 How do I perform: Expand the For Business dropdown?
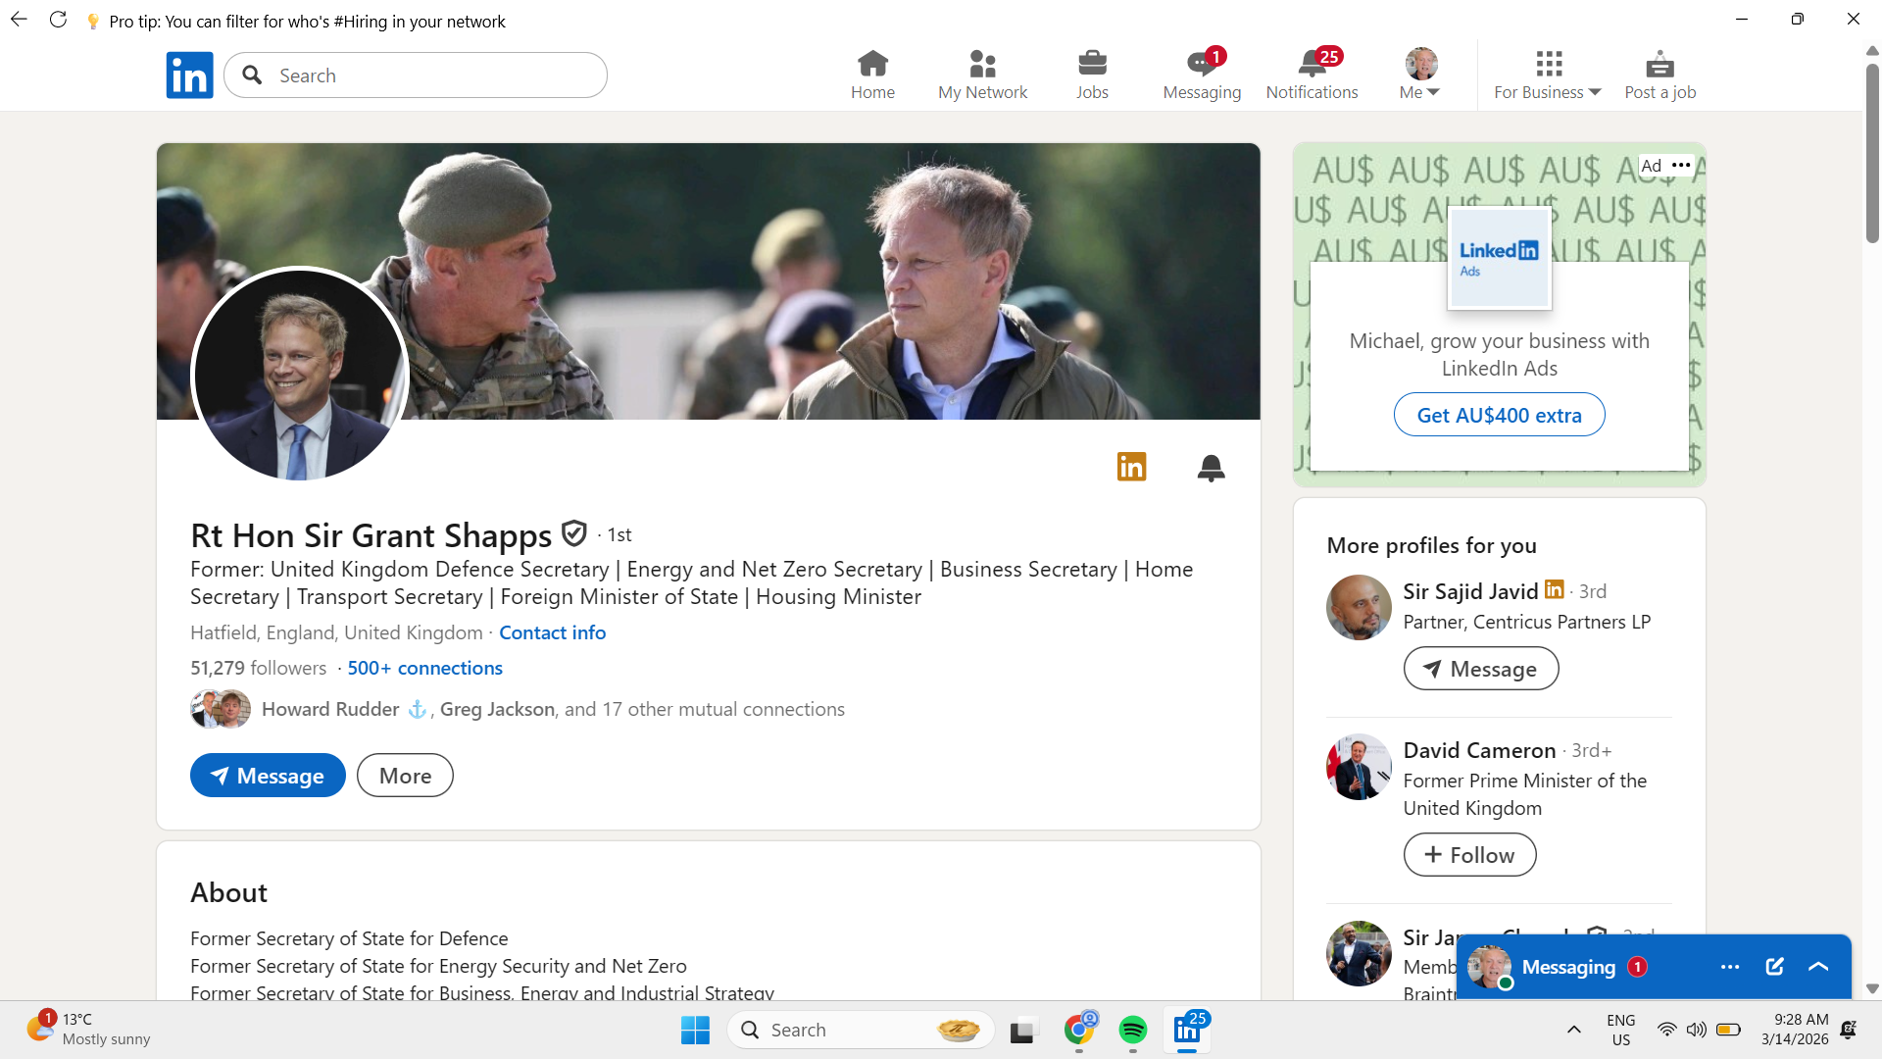tap(1547, 76)
